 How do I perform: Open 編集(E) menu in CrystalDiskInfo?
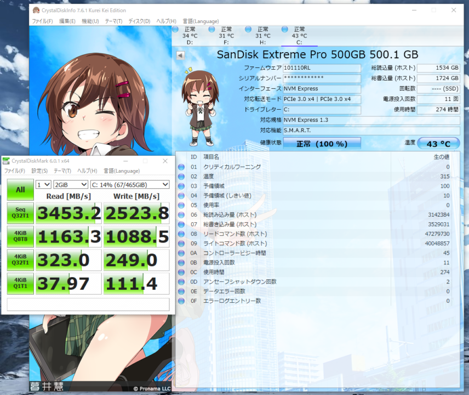[x=67, y=21]
